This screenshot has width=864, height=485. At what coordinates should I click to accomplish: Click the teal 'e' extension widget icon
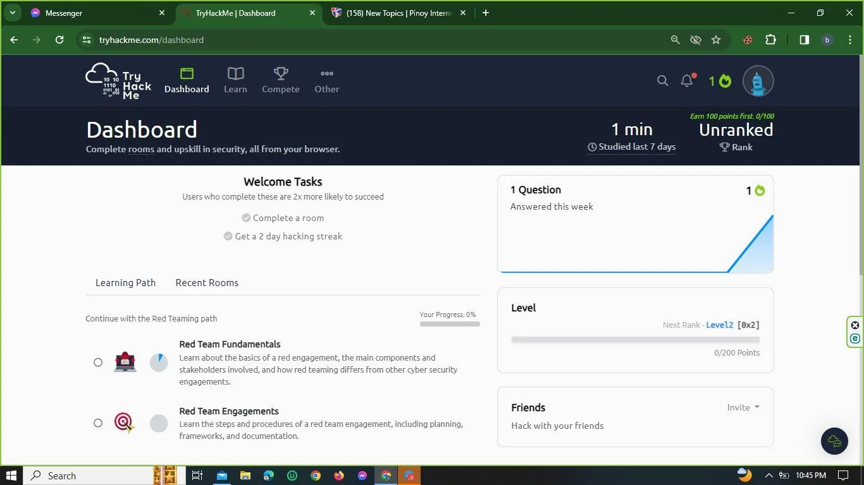click(x=855, y=338)
